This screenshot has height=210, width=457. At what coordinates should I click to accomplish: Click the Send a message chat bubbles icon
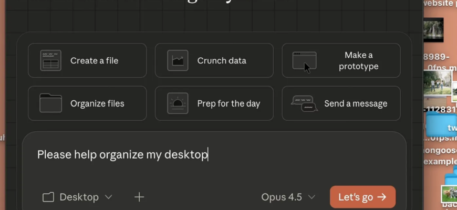click(305, 103)
